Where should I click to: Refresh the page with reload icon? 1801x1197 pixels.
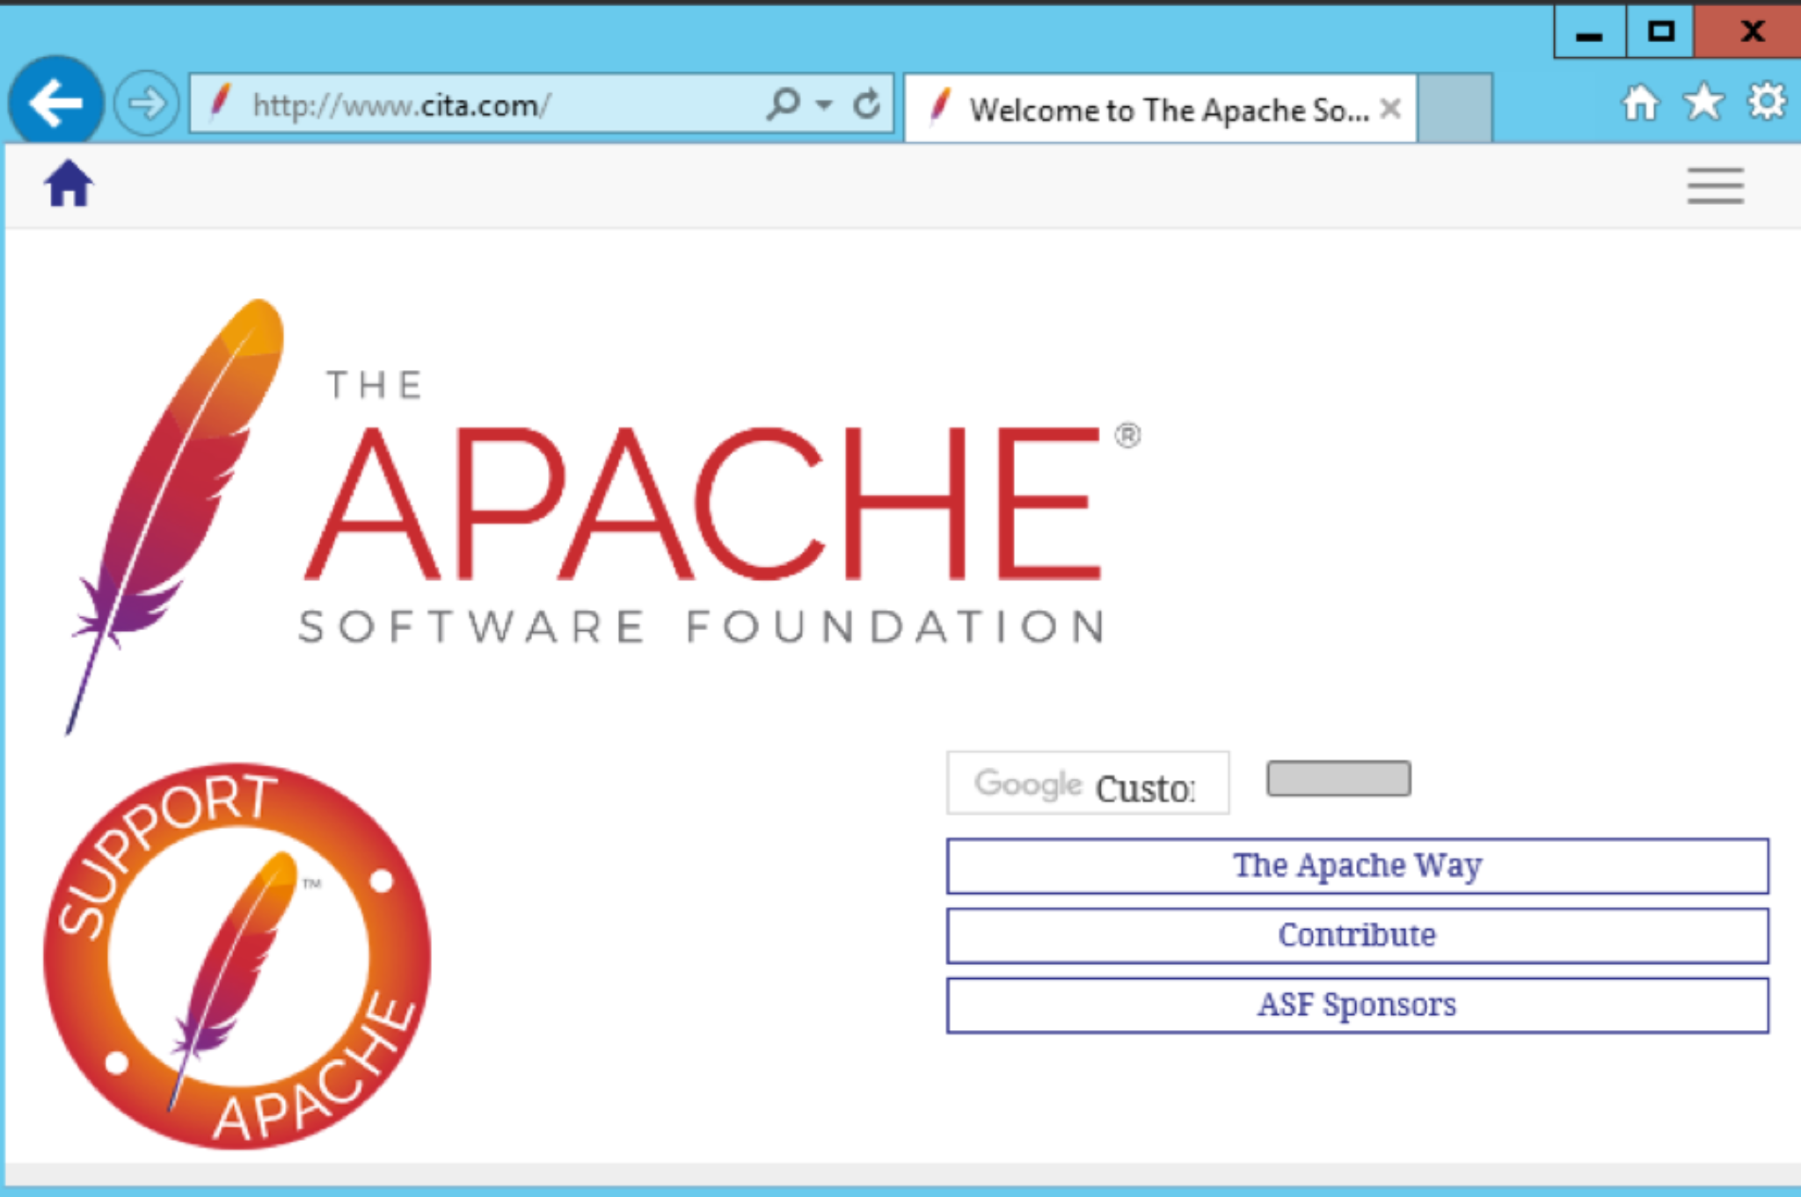click(866, 104)
